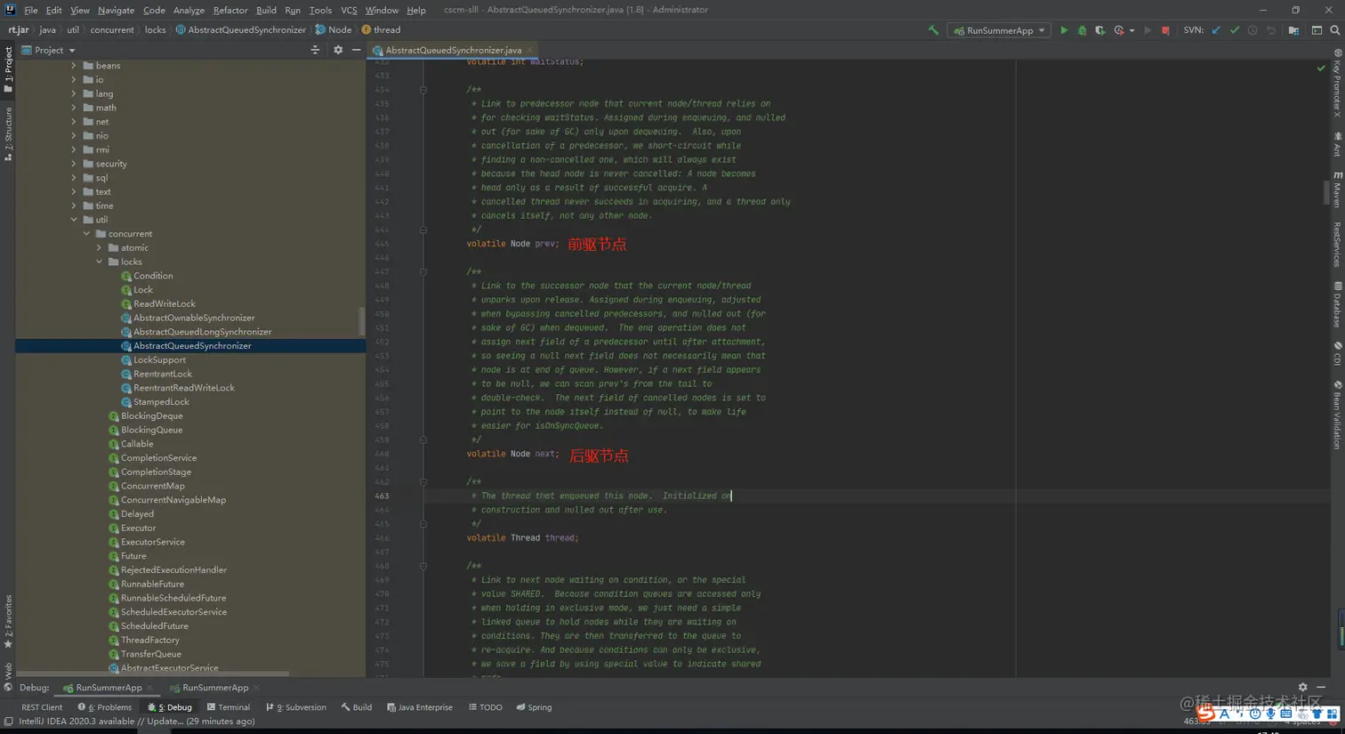Expand the atomic folder
Image resolution: width=1345 pixels, height=734 pixels.
(99, 248)
